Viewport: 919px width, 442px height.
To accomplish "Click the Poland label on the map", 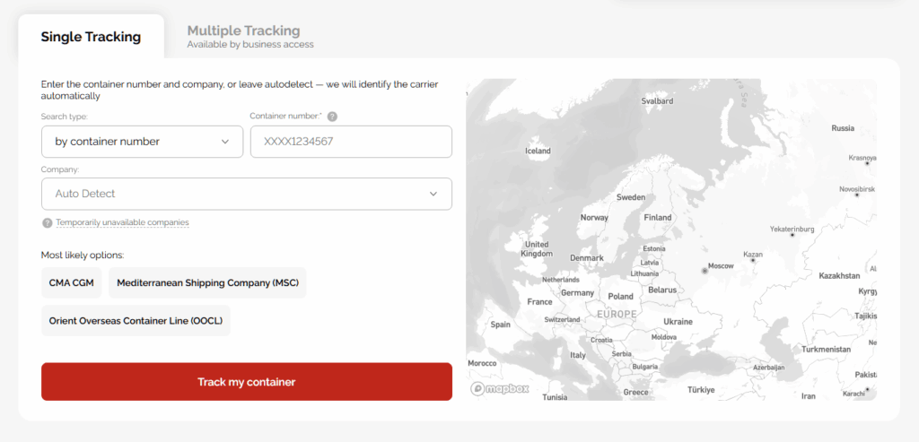I will [x=621, y=297].
